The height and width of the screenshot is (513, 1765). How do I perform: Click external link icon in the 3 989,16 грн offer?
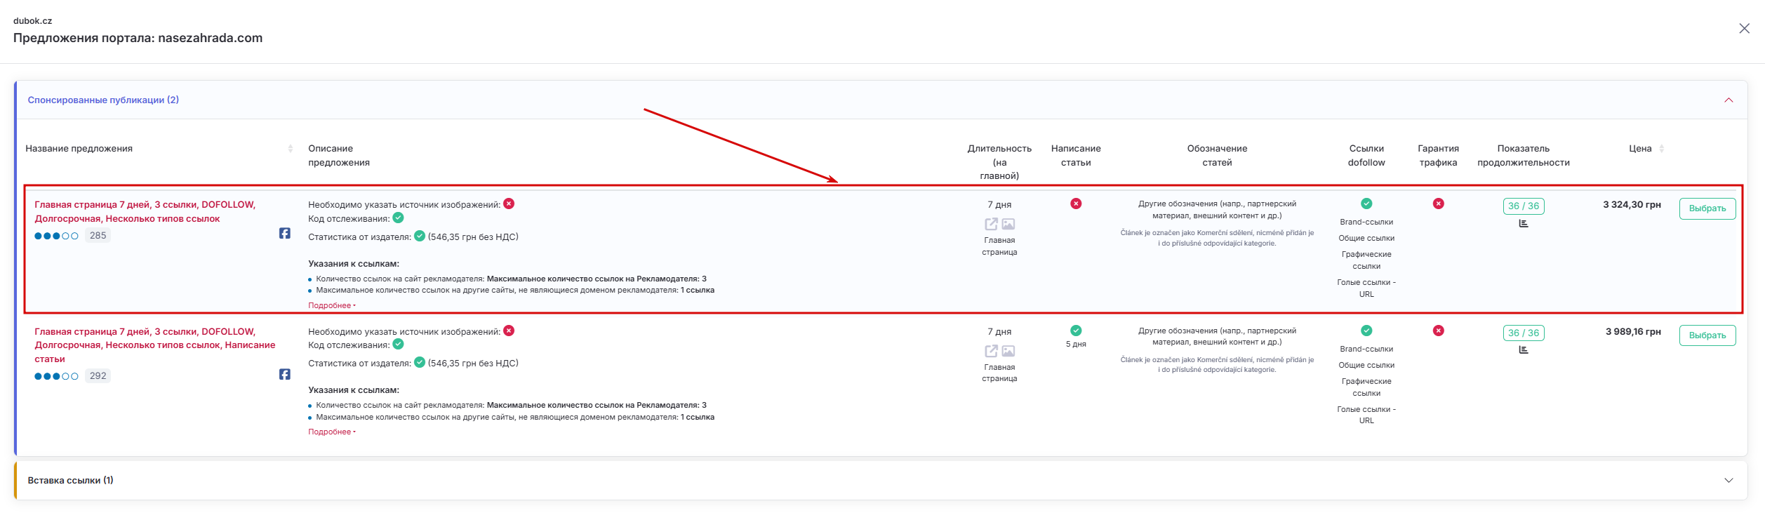coord(991,351)
